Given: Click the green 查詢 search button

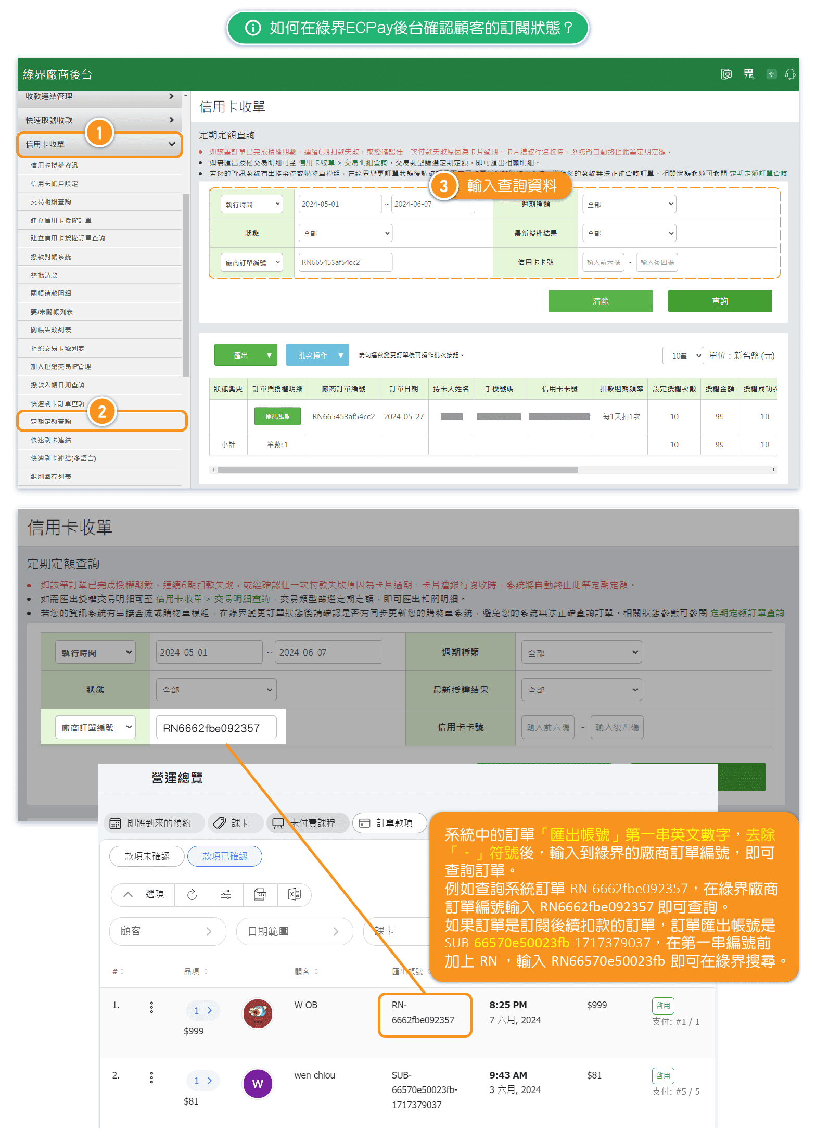Looking at the screenshot, I should point(720,301).
